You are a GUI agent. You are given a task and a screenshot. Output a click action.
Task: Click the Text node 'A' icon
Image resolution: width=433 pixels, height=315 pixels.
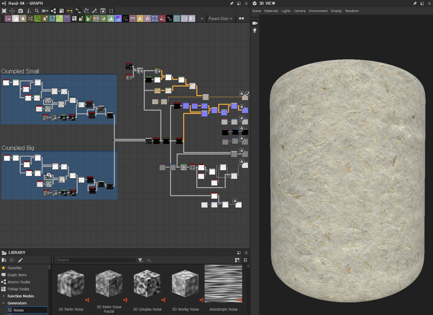point(147,18)
